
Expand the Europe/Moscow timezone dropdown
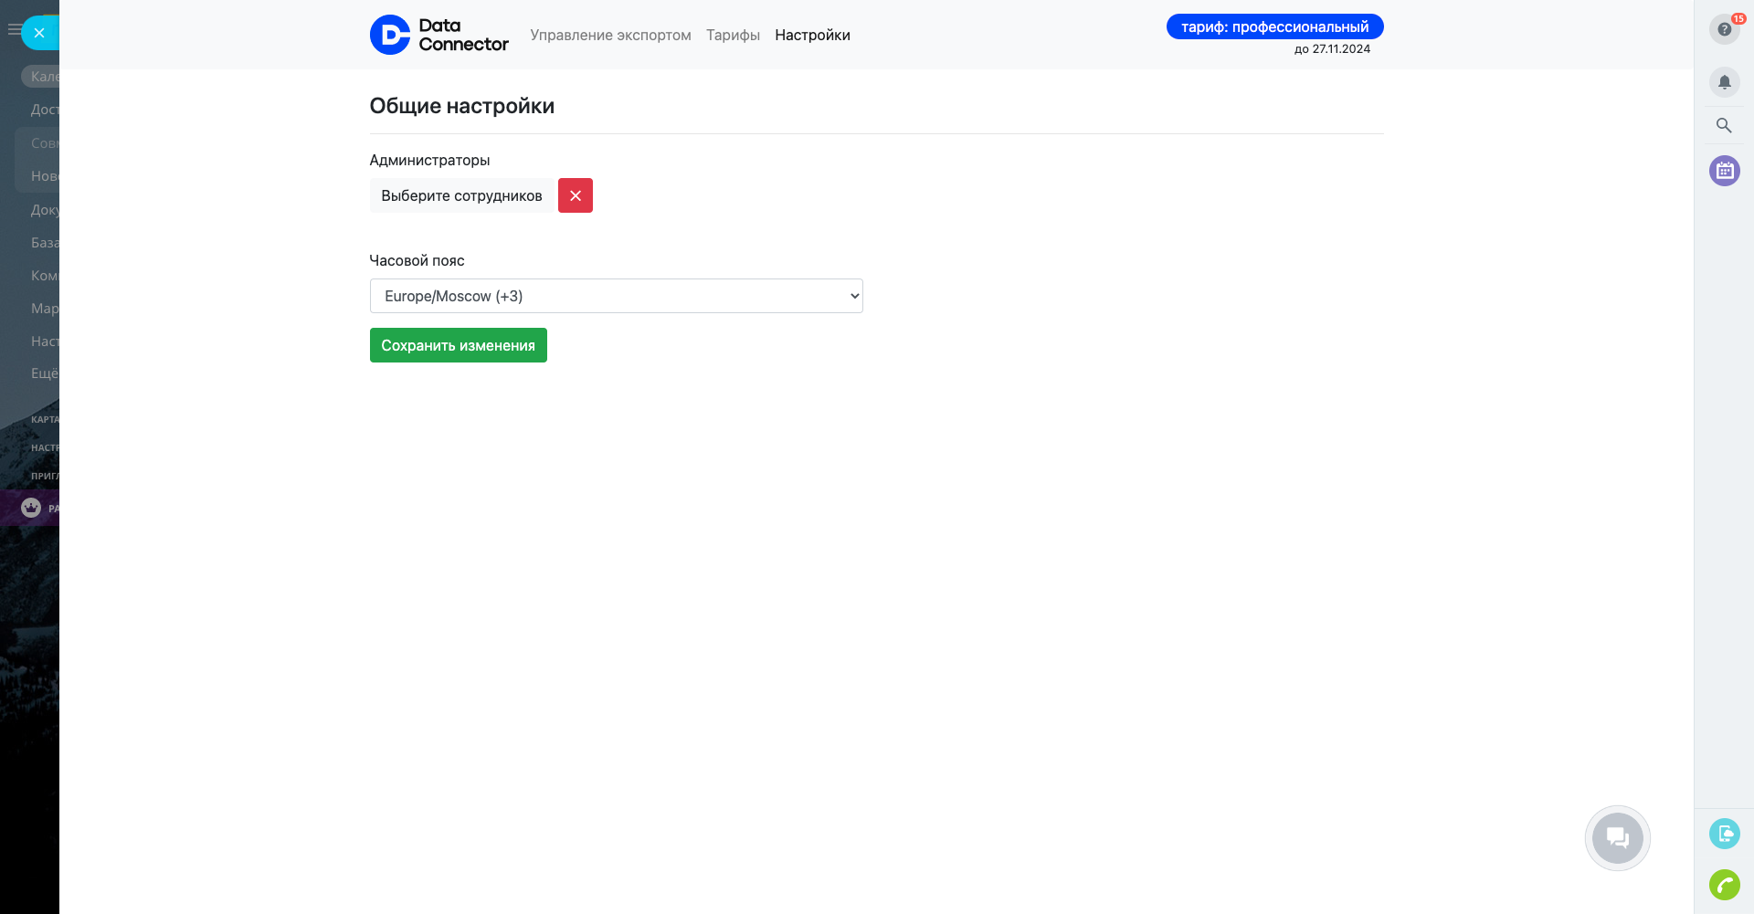[616, 296]
